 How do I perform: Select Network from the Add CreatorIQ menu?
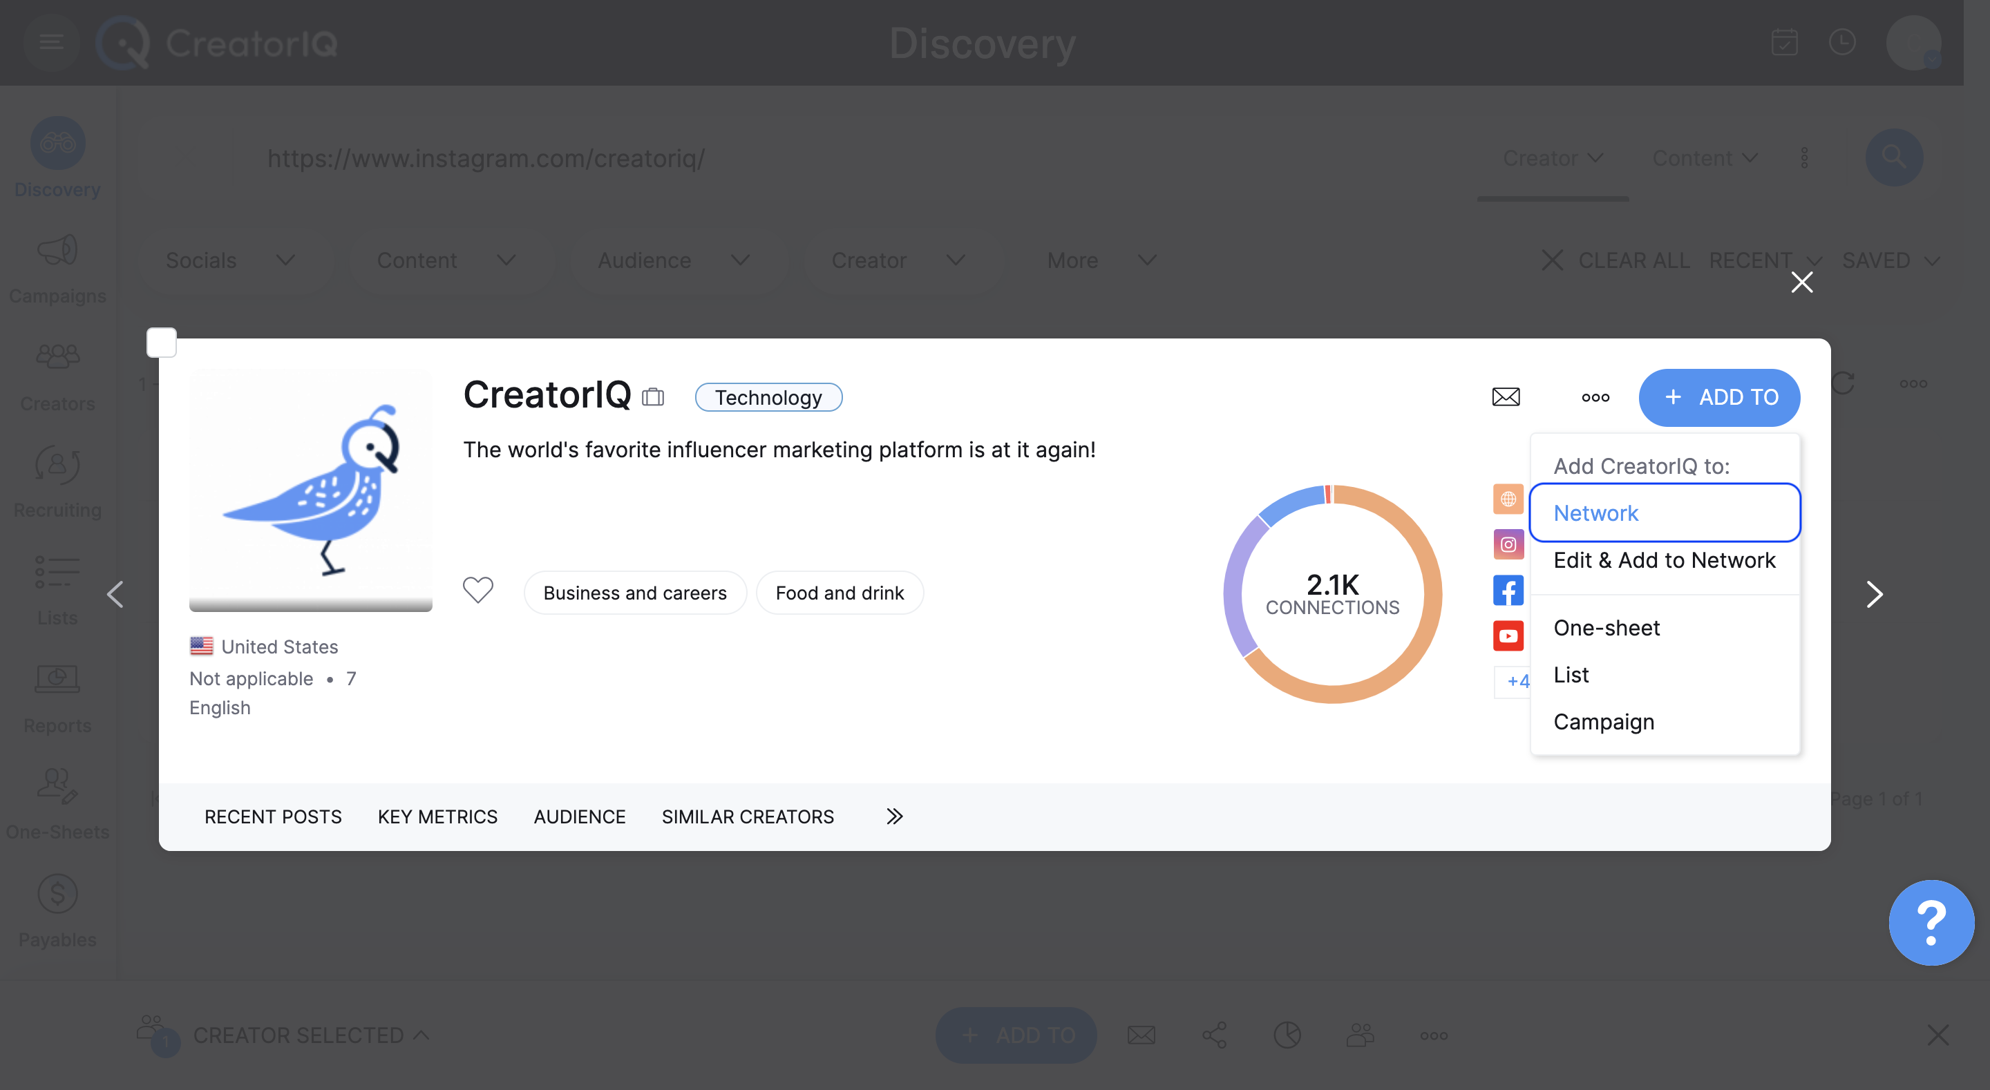click(1595, 512)
